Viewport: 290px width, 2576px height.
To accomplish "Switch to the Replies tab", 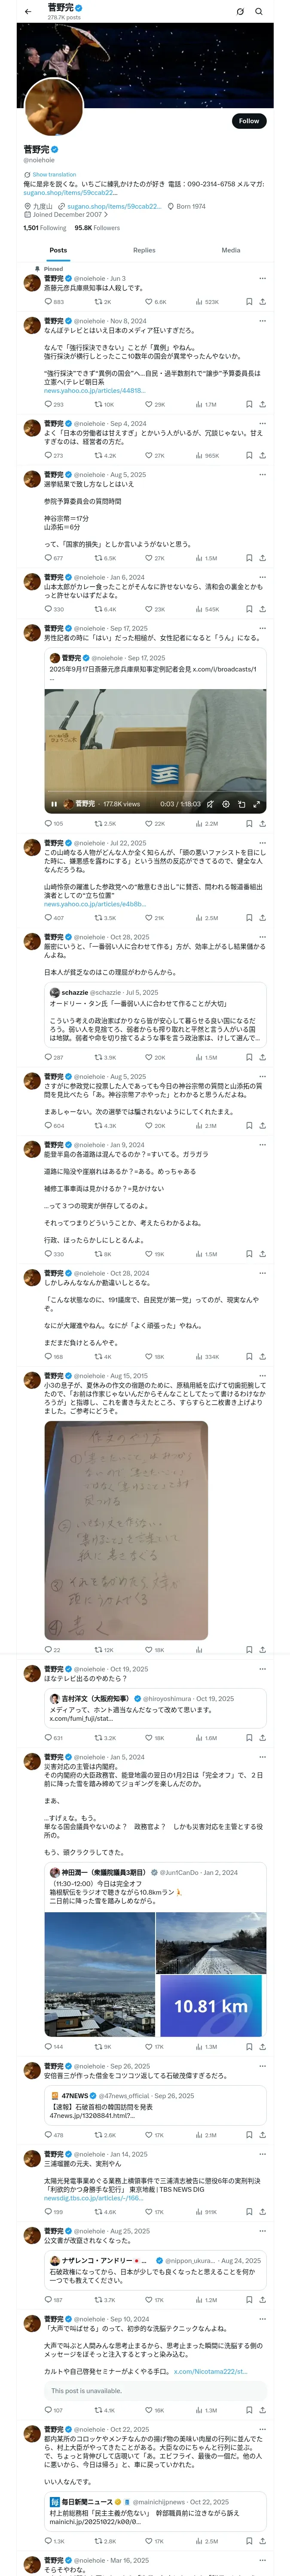I will tap(144, 250).
